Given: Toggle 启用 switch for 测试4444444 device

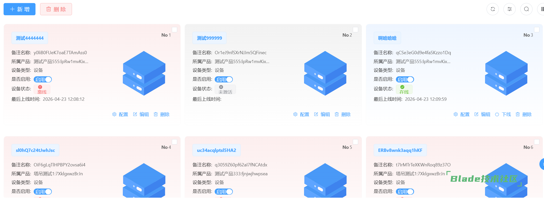Looking at the screenshot, I should tap(43, 80).
